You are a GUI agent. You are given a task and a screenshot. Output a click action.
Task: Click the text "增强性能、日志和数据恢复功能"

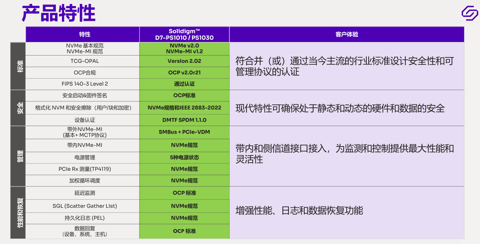pos(299,210)
